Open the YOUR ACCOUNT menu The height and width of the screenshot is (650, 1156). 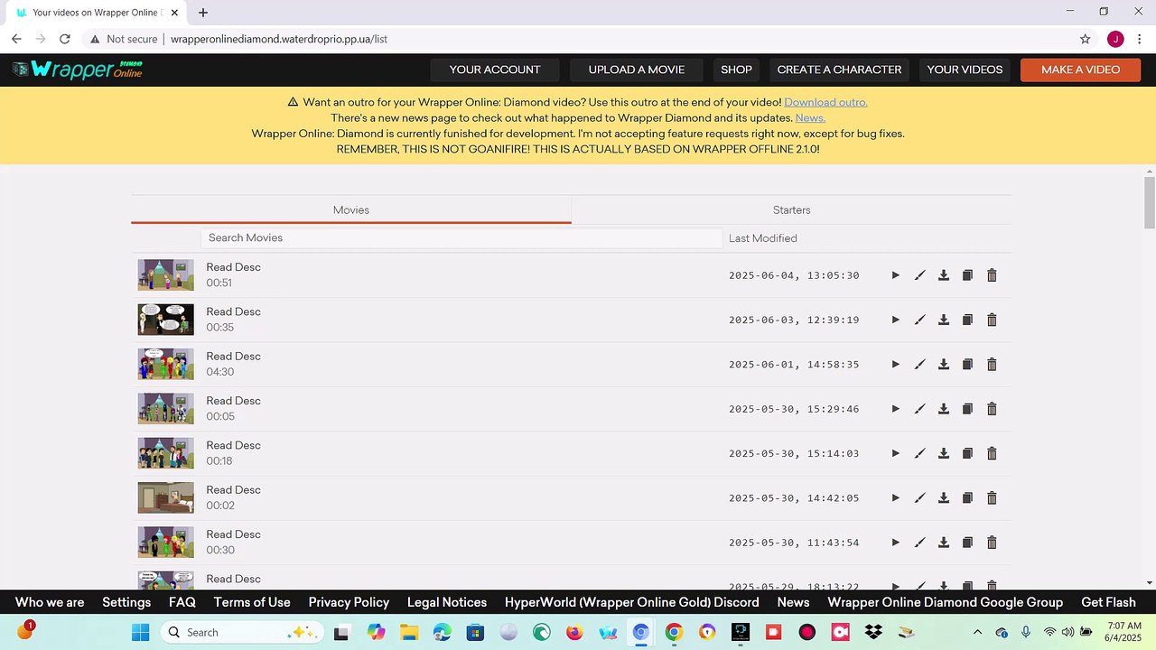click(495, 70)
